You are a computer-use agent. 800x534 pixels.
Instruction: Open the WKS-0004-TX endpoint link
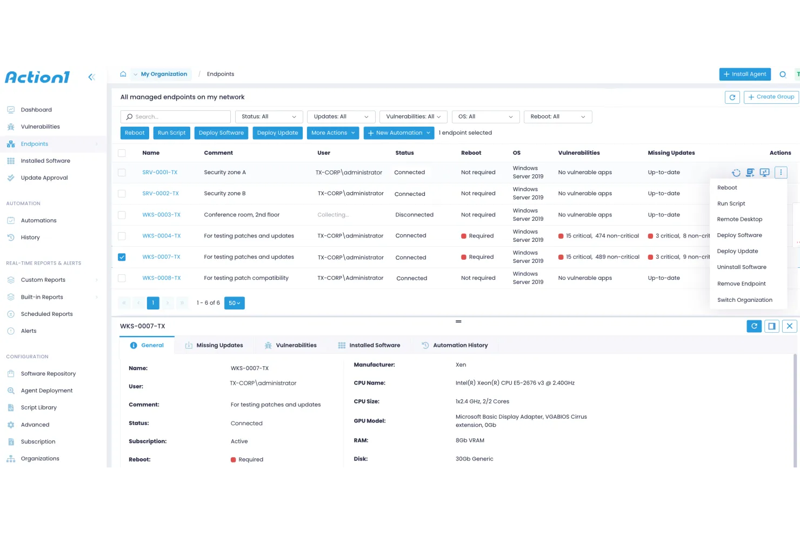click(161, 235)
